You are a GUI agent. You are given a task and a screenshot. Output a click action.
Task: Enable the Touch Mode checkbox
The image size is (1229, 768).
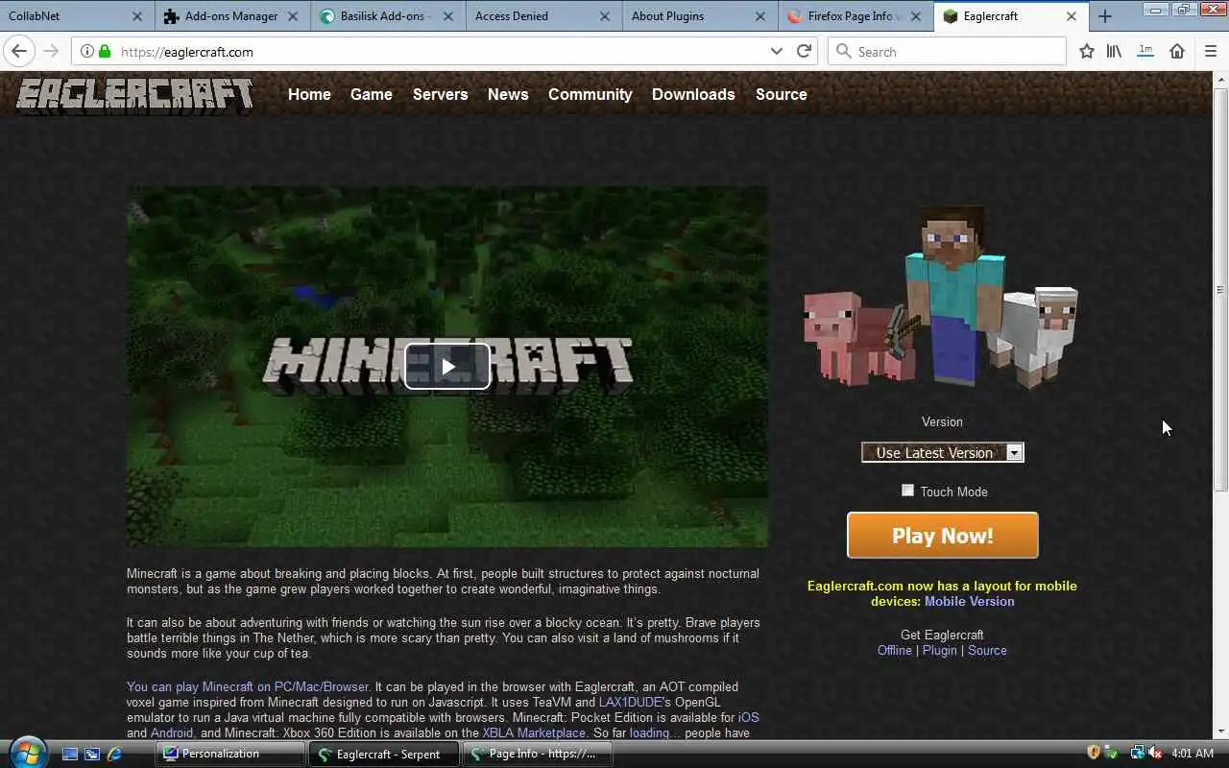point(907,491)
